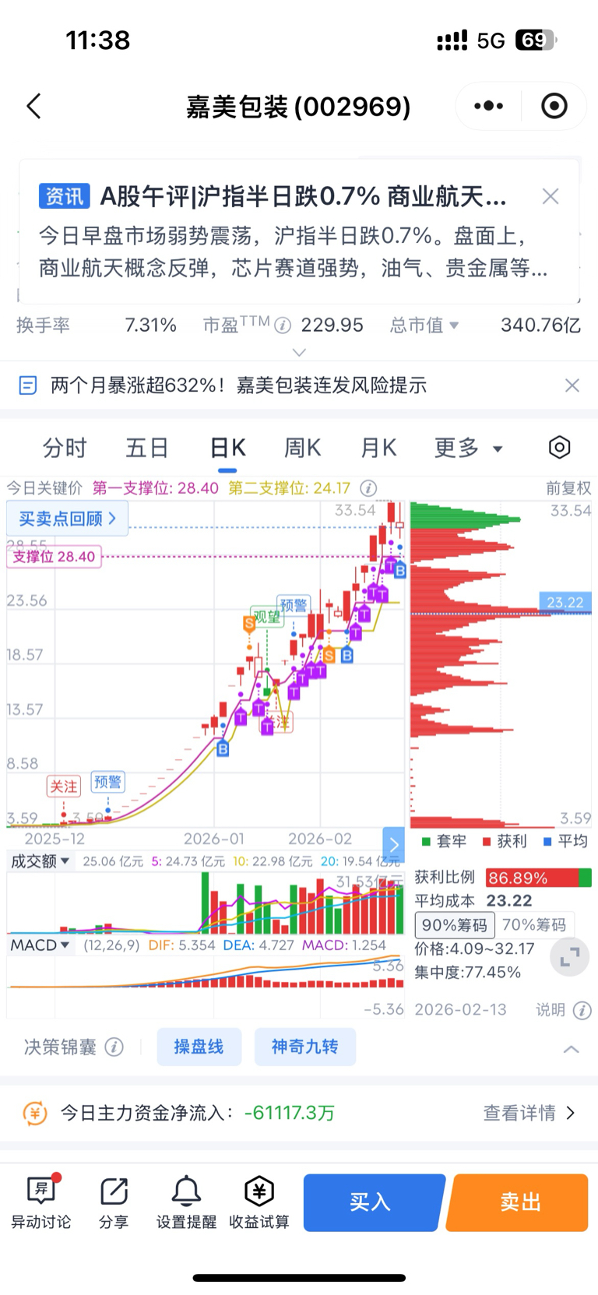Tap the 观望 marker on chart
Screen dimensions: 598x1295
(266, 616)
